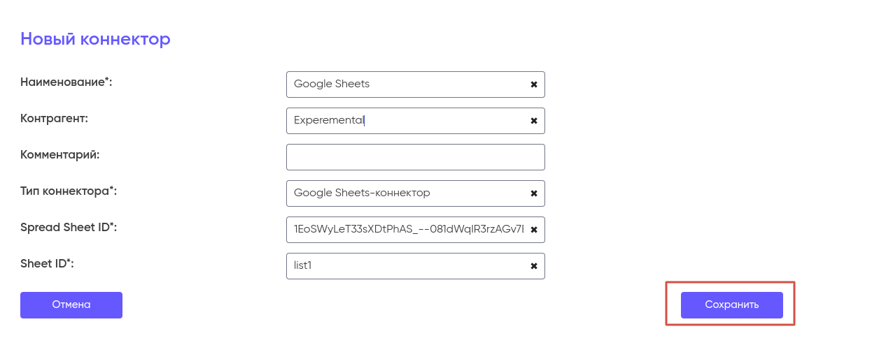Clear the Тип коннектора selection
Image resolution: width=872 pixels, height=345 pixels.
point(534,193)
